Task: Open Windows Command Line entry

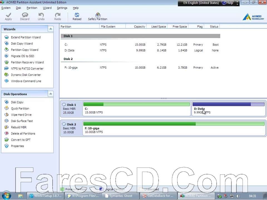Action: tap(26, 81)
